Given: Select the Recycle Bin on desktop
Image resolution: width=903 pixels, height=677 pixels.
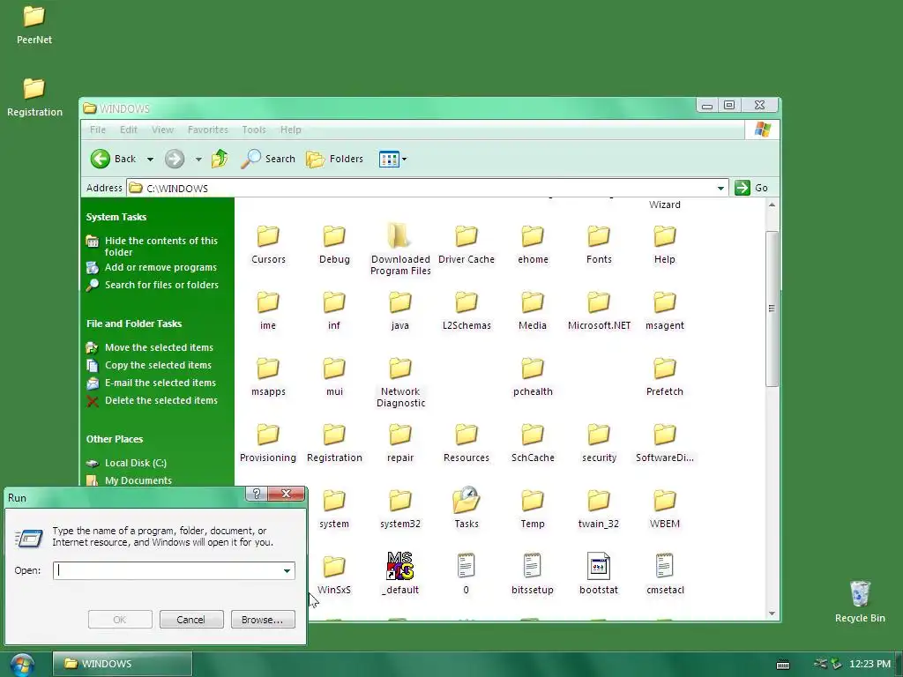Looking at the screenshot, I should point(860,601).
